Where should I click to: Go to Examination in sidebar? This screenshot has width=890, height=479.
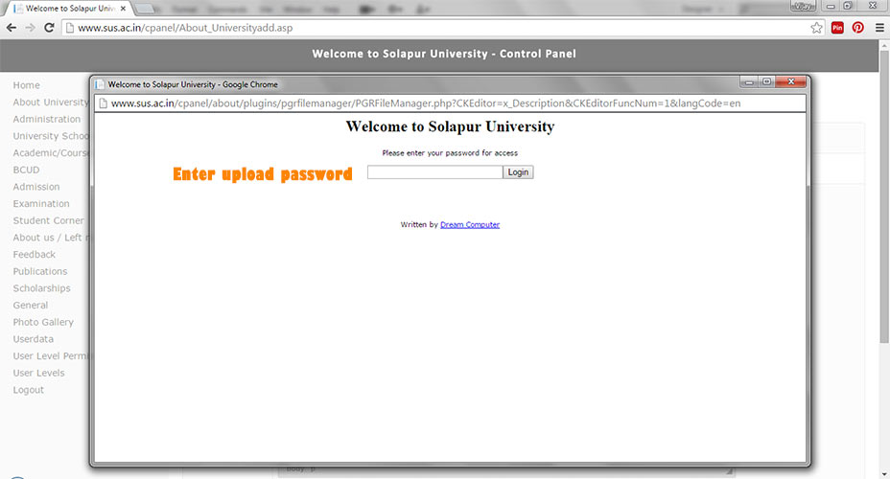pyautogui.click(x=41, y=203)
